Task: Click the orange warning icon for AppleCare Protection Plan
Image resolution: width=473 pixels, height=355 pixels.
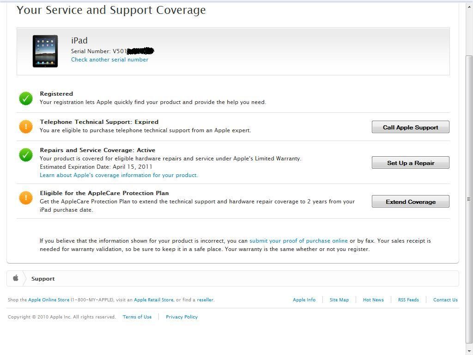Action: 26,198
